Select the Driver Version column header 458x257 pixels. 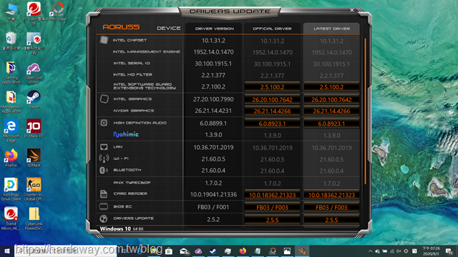pyautogui.click(x=214, y=29)
